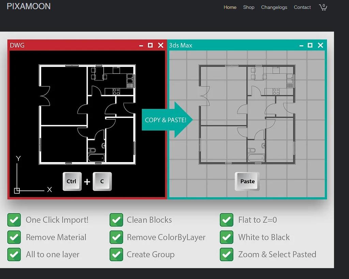This screenshot has width=349, height=279.
Task: Open the Contact page
Action: pos(302,7)
